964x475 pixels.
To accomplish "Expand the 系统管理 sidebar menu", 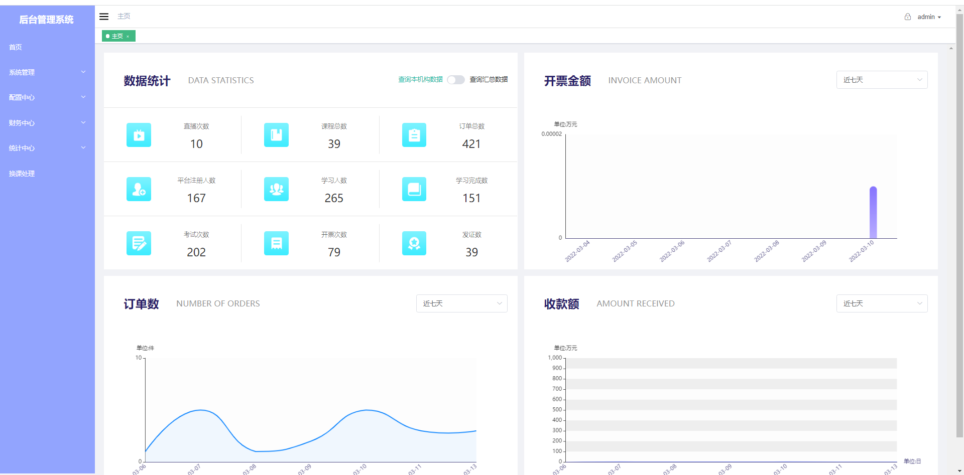I will click(47, 72).
